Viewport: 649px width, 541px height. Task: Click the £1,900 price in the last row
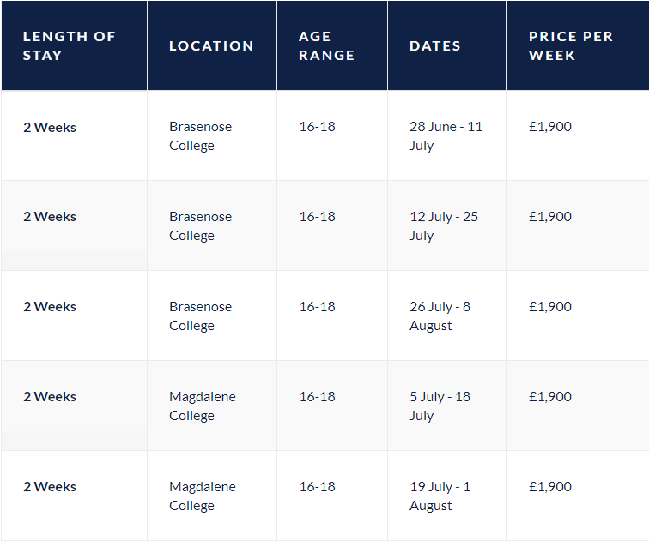pyautogui.click(x=550, y=487)
